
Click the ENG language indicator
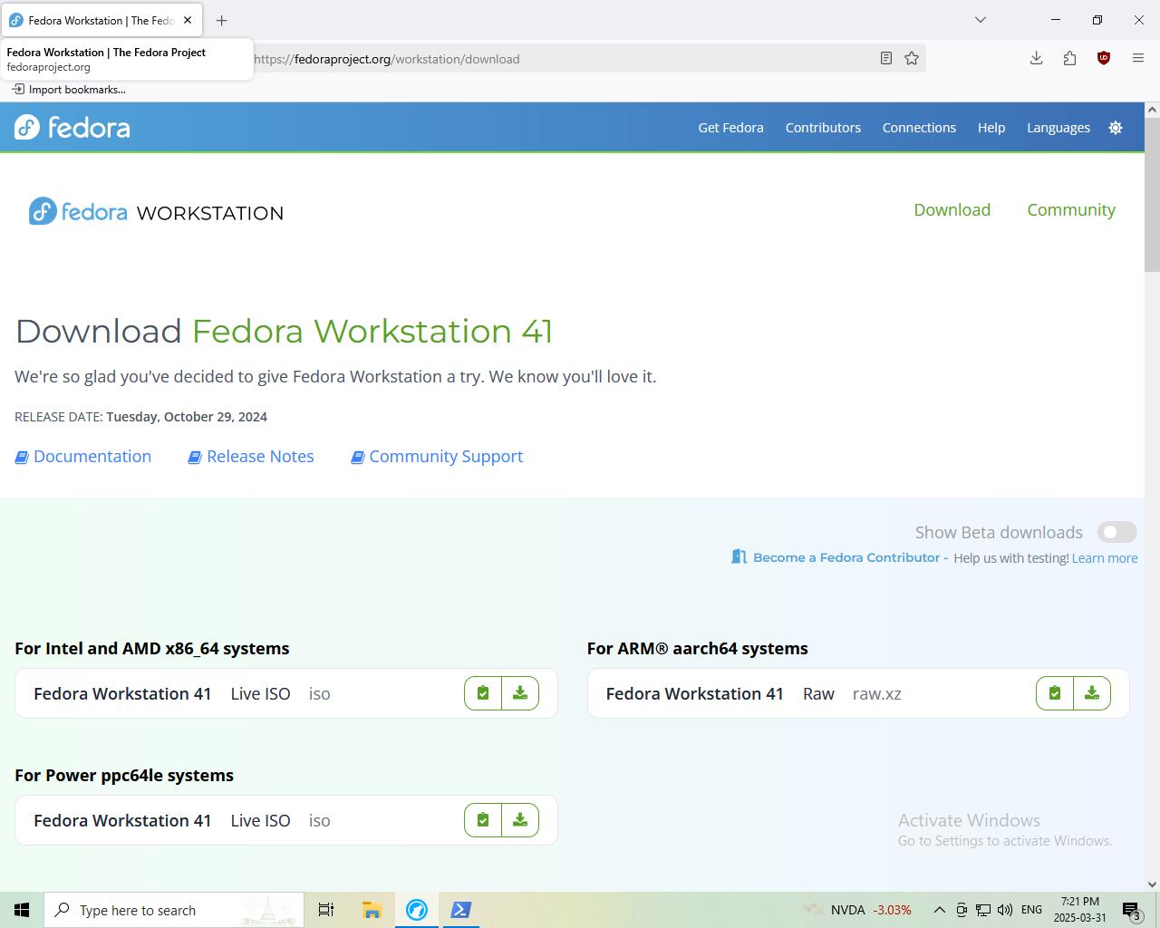[x=1031, y=910]
